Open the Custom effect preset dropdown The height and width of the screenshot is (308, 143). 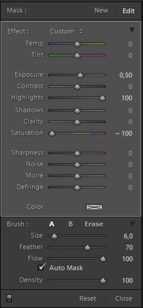(66, 32)
